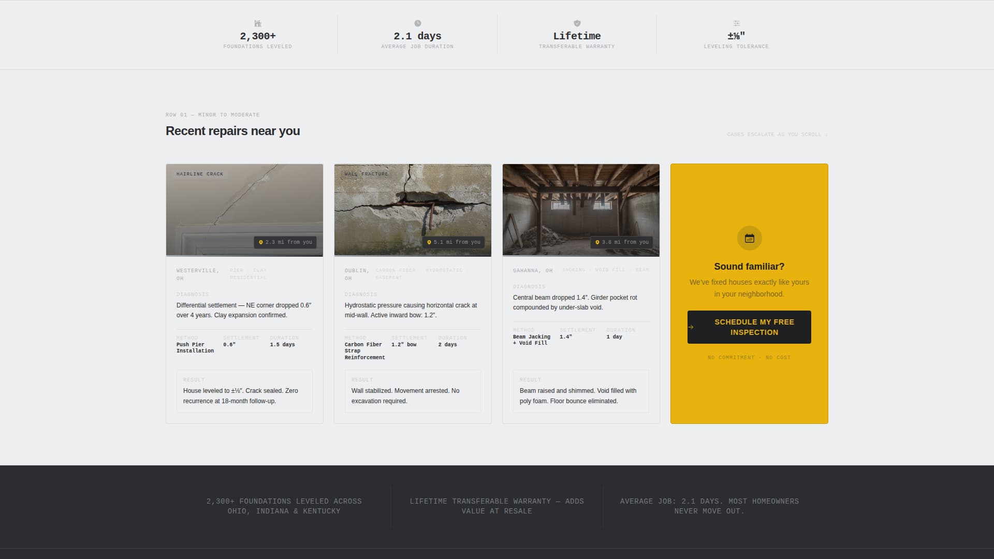Screen dimensions: 994x559
Task: Click the clock icon above Average Job Duration
Action: tap(417, 23)
